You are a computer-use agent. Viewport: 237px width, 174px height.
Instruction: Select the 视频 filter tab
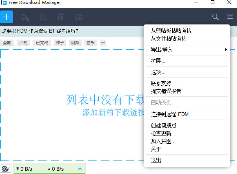click(x=75, y=43)
